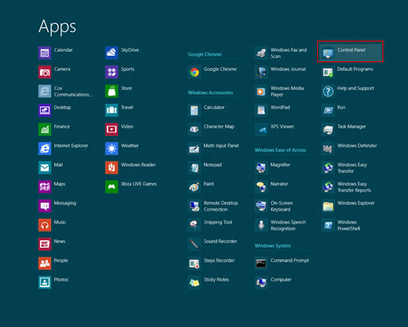Open the Weather app icon
408x327 pixels.
112,148
